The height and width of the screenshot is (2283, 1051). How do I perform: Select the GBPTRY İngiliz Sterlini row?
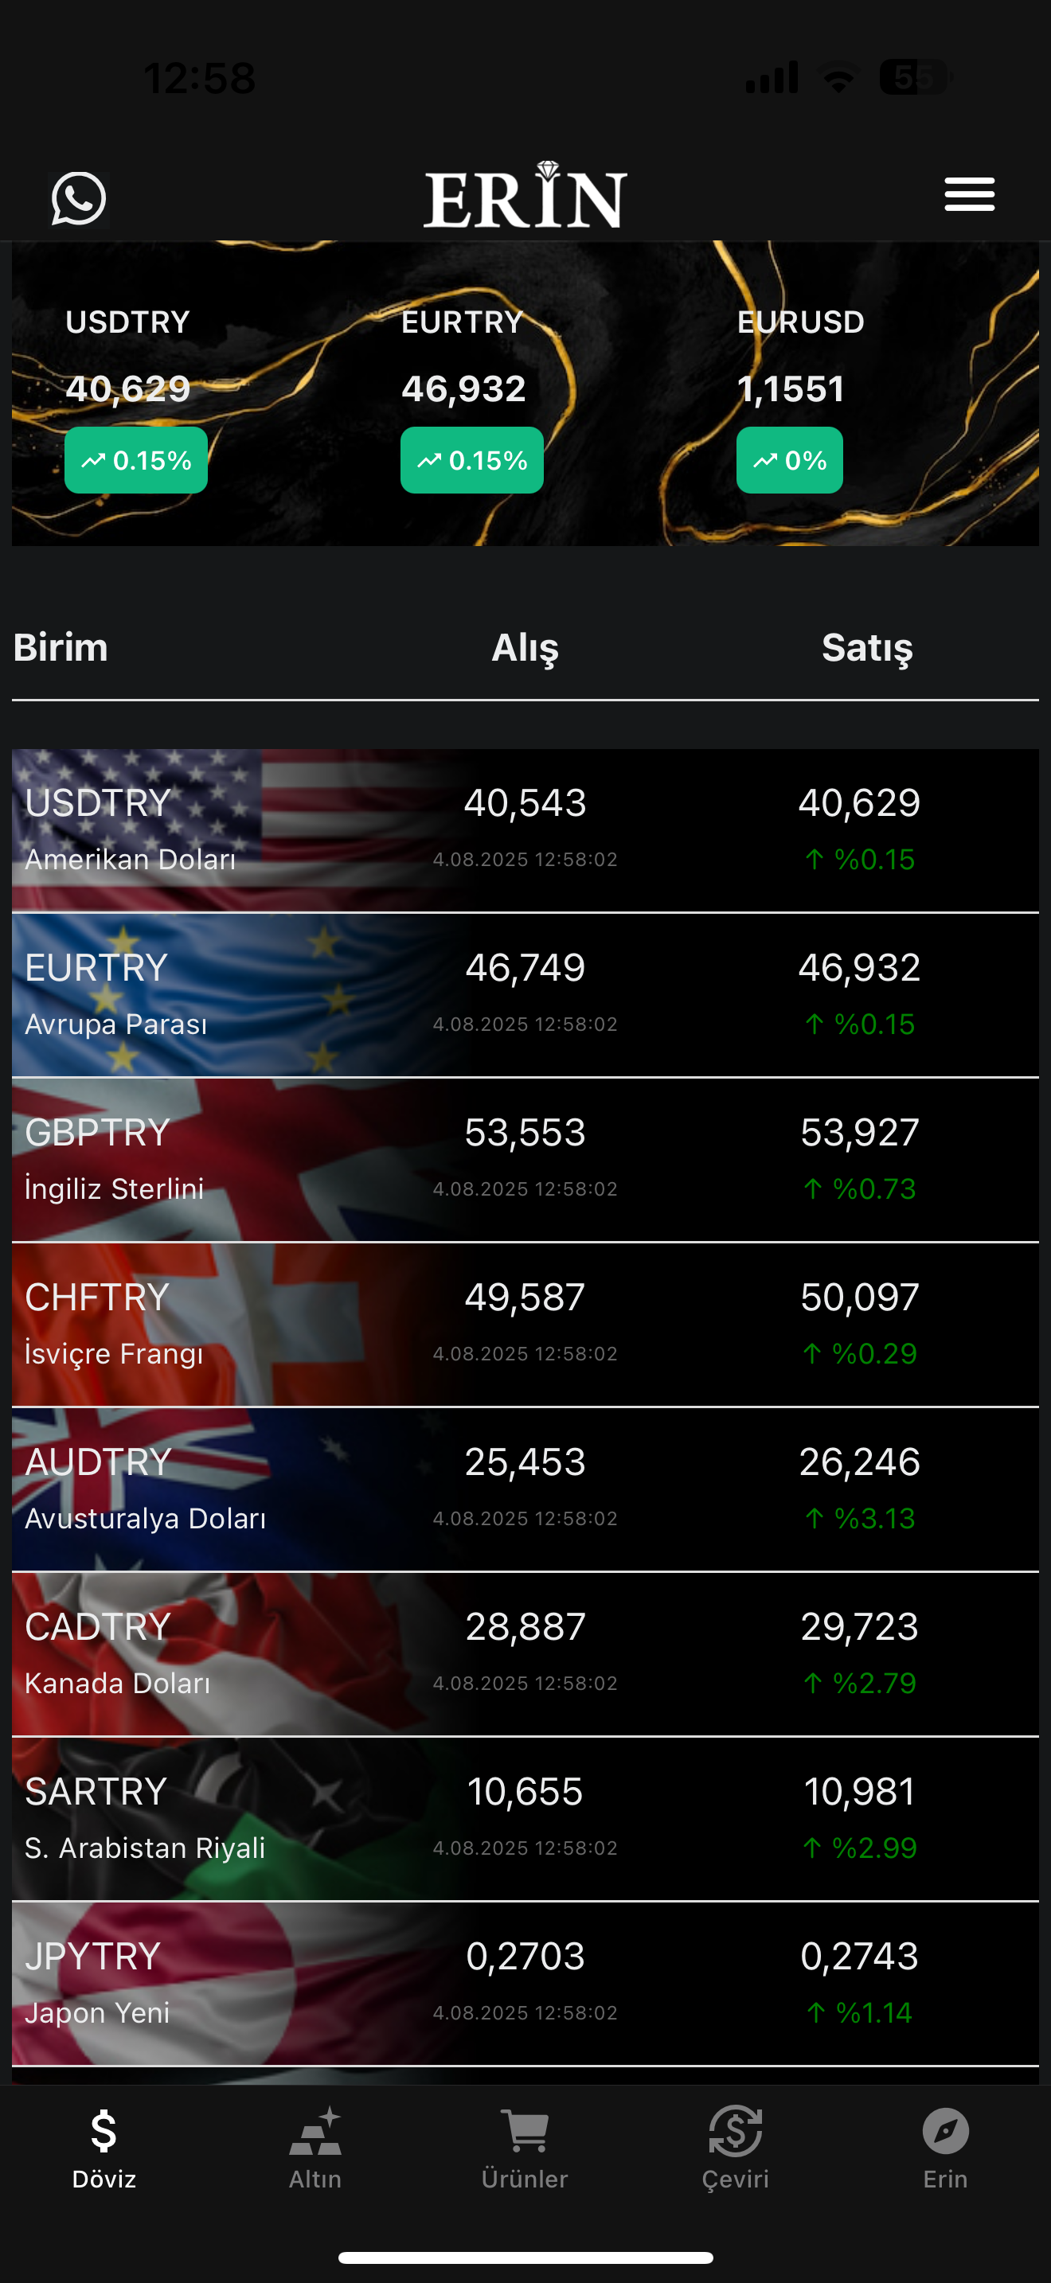(x=525, y=1160)
